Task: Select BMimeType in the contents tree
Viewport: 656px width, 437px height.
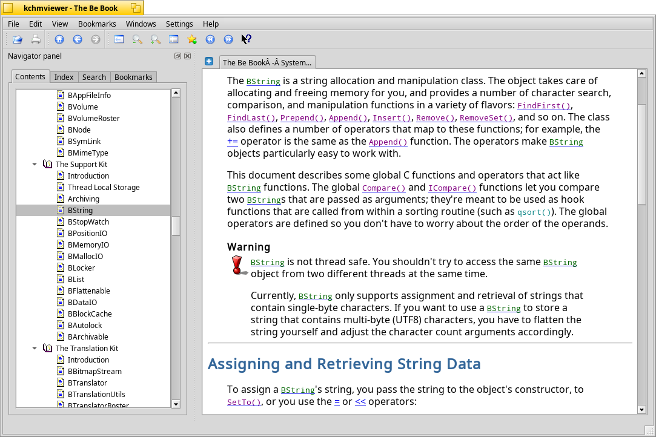Action: [x=88, y=153]
